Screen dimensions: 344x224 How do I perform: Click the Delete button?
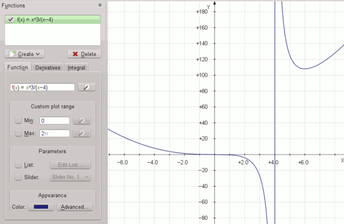(84, 54)
